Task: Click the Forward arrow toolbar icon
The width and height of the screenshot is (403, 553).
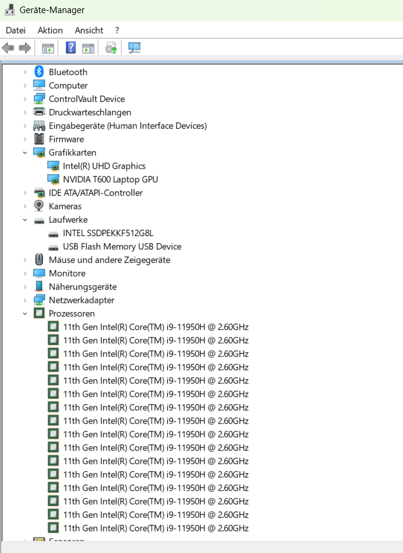Action: 24,48
